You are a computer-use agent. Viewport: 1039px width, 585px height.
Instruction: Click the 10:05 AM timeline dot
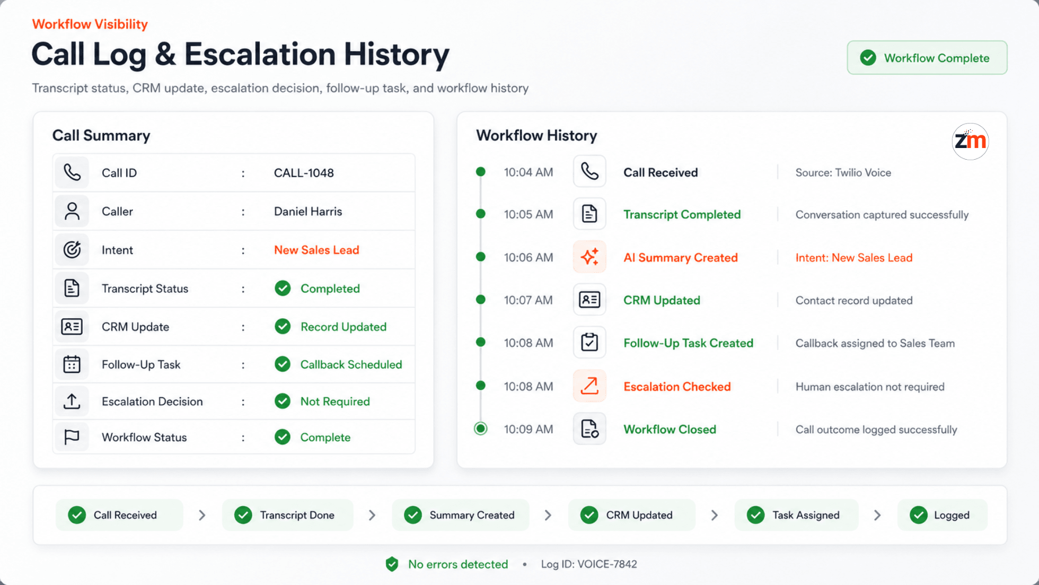pyautogui.click(x=481, y=214)
